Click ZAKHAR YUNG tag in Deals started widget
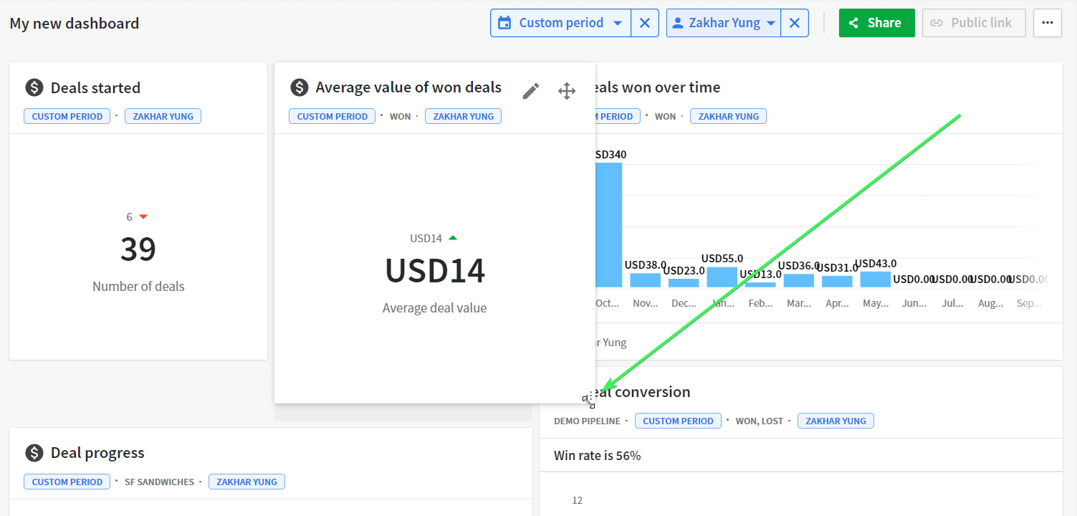This screenshot has width=1077, height=516. point(163,116)
